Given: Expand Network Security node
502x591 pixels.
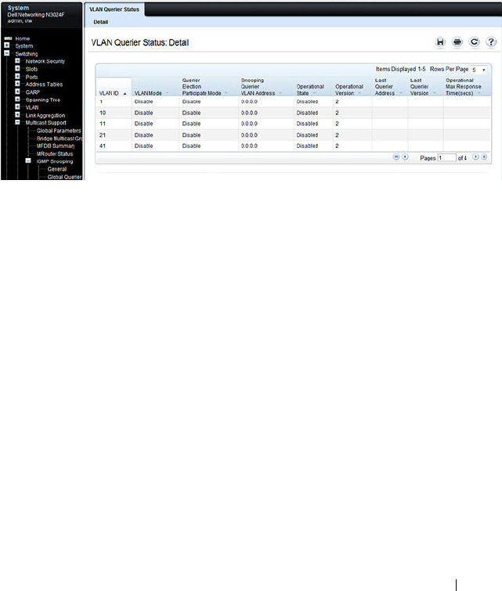Looking at the screenshot, I should click(17, 61).
